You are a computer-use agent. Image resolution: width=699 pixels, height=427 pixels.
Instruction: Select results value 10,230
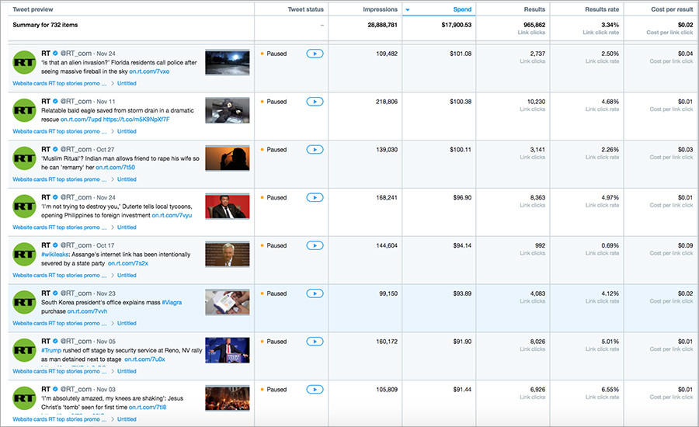tap(536, 102)
